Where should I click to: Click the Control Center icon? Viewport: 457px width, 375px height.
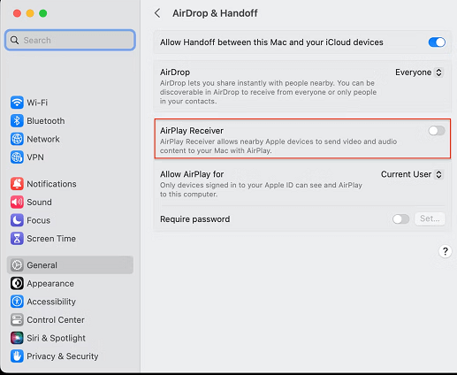[17, 320]
